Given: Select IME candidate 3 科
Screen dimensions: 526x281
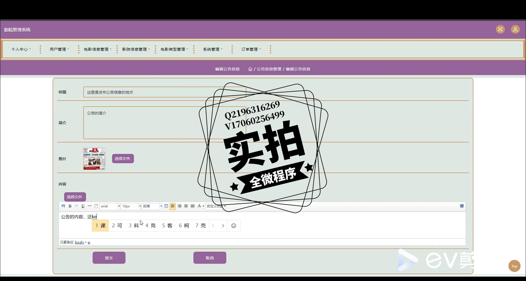Looking at the screenshot, I should click(x=134, y=226).
